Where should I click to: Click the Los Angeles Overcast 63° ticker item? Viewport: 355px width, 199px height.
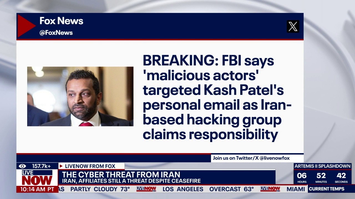click(x=208, y=189)
